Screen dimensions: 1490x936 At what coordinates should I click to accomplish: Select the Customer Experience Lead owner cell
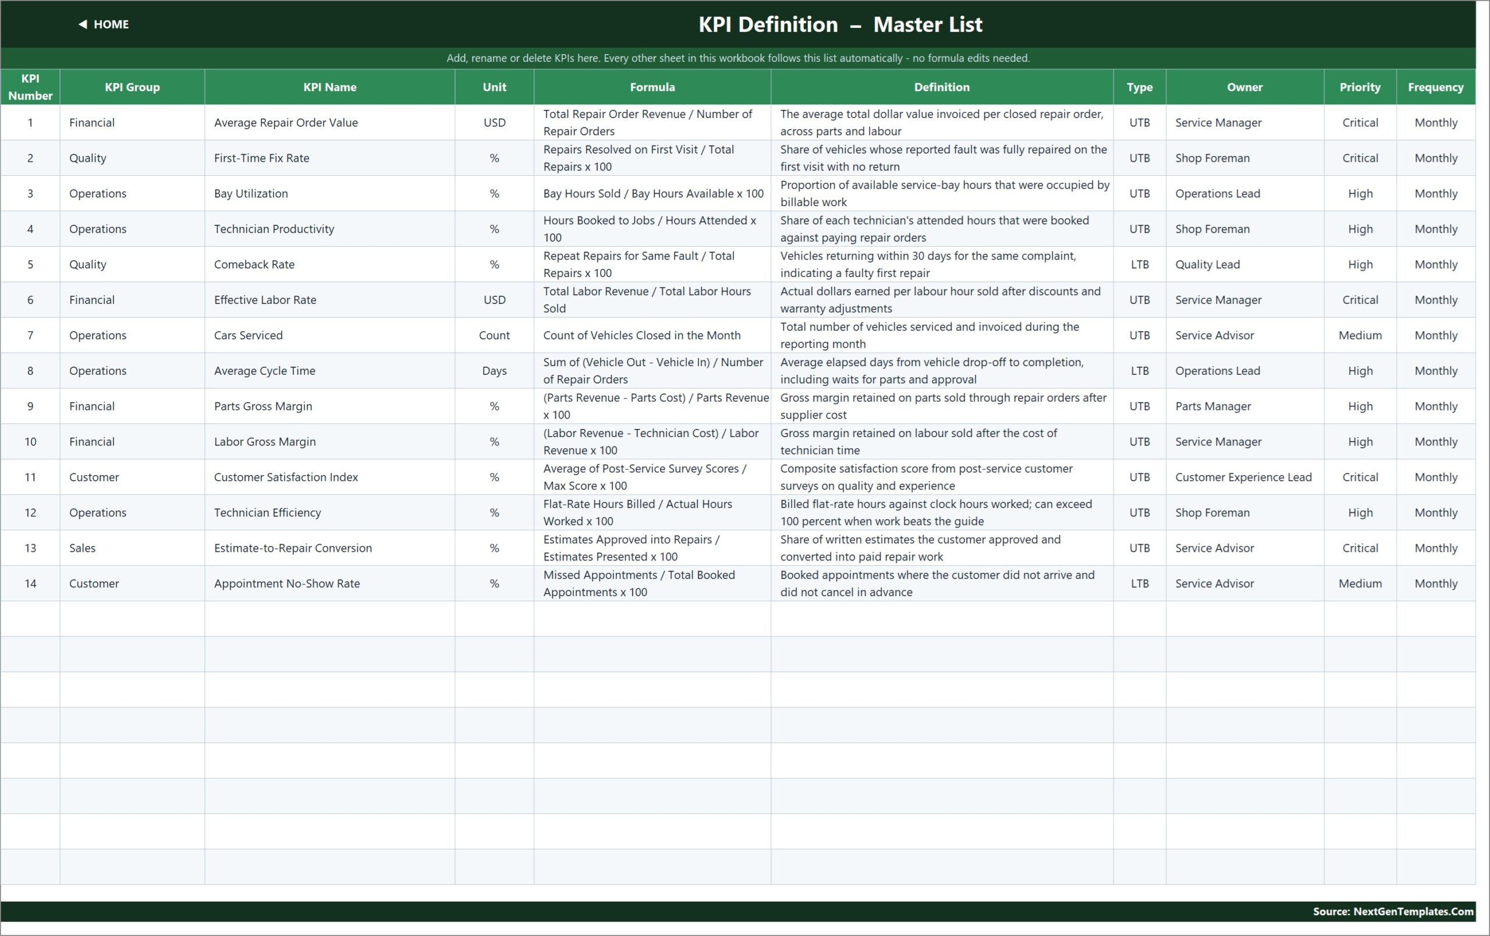pyautogui.click(x=1245, y=477)
